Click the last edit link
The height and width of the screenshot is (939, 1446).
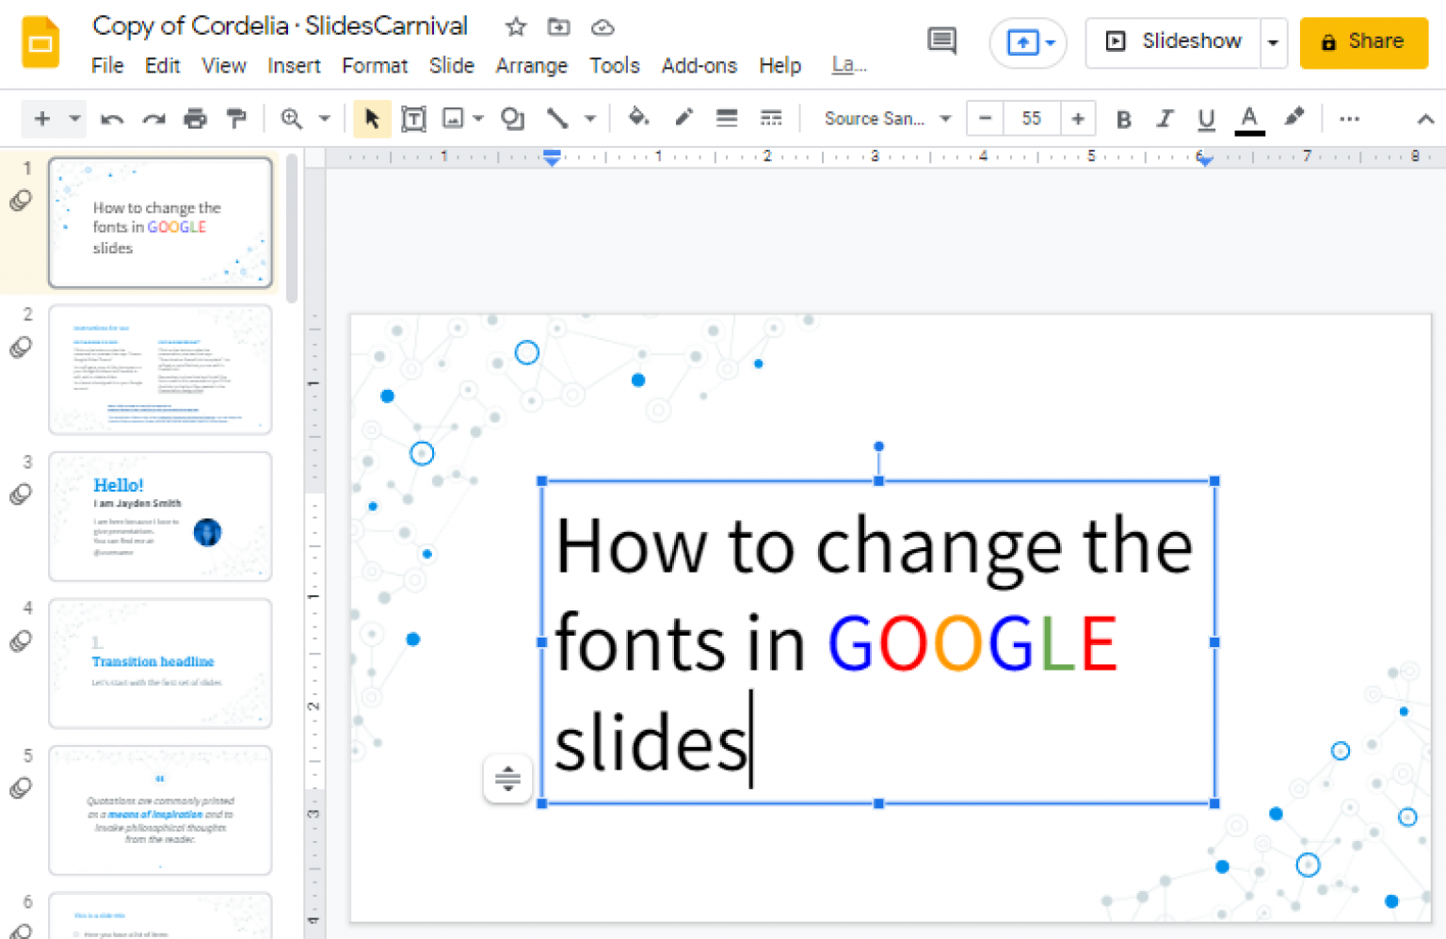(849, 65)
